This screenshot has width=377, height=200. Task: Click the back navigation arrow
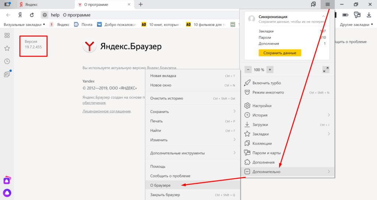coord(8,15)
